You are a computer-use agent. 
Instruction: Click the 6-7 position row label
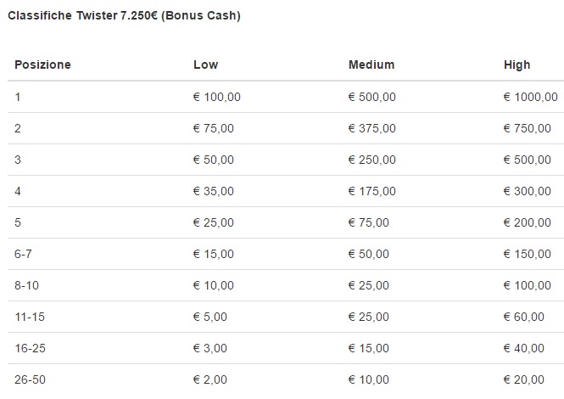(x=23, y=254)
